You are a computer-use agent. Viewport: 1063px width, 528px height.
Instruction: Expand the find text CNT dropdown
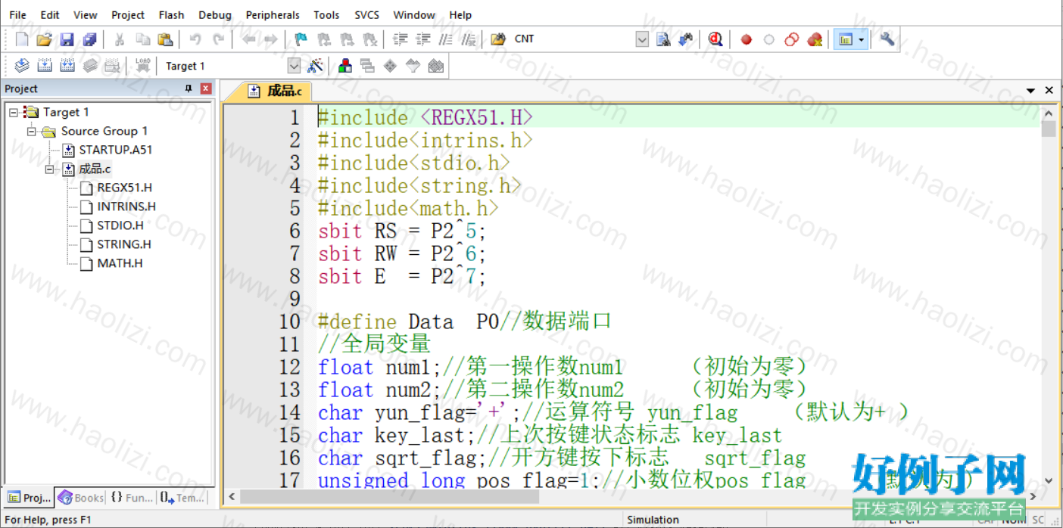[x=642, y=39]
